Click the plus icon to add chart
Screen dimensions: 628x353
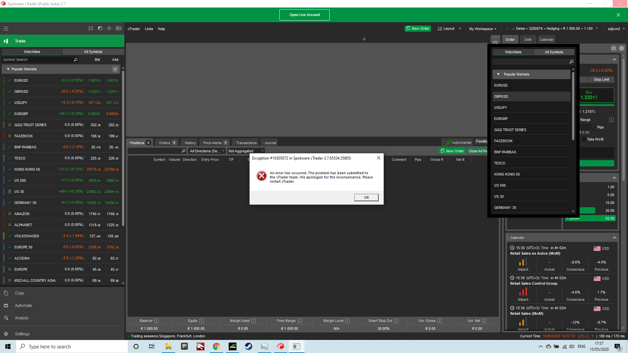click(x=364, y=39)
